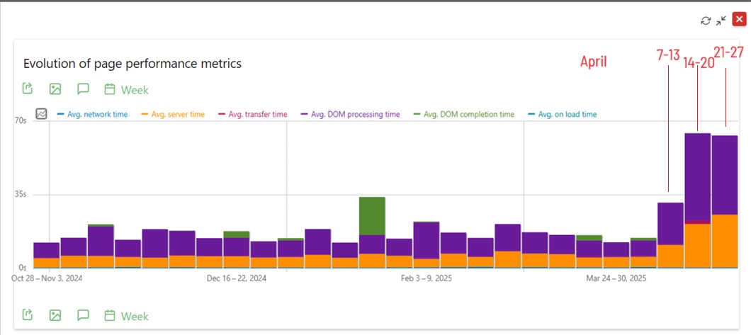Click the Avg. on load time legend label
The width and height of the screenshot is (751, 335).
point(567,114)
